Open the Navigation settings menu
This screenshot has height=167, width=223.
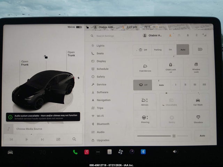(x=101, y=100)
